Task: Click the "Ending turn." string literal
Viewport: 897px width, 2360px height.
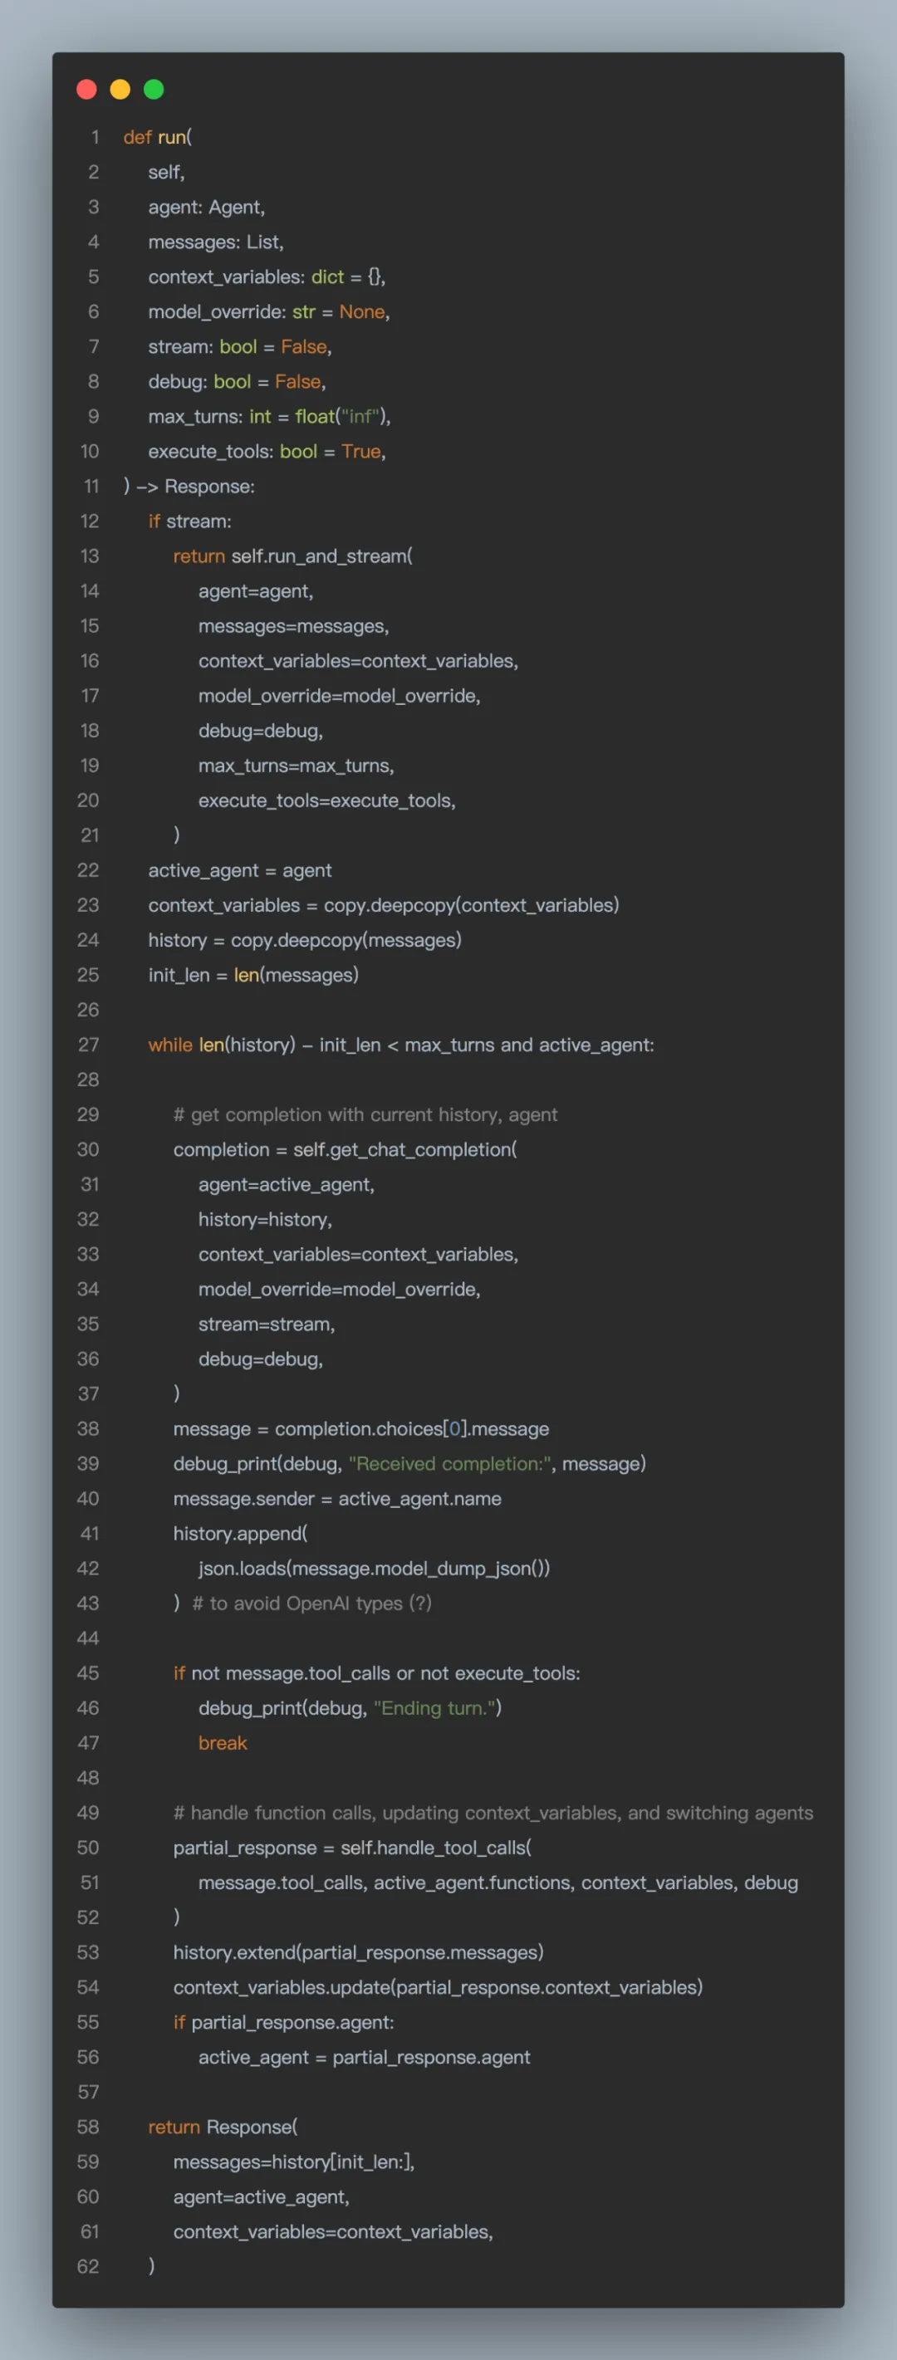Action: pos(437,1709)
